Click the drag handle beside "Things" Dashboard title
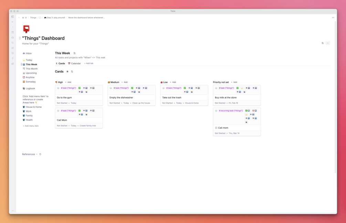 (x=20, y=38)
